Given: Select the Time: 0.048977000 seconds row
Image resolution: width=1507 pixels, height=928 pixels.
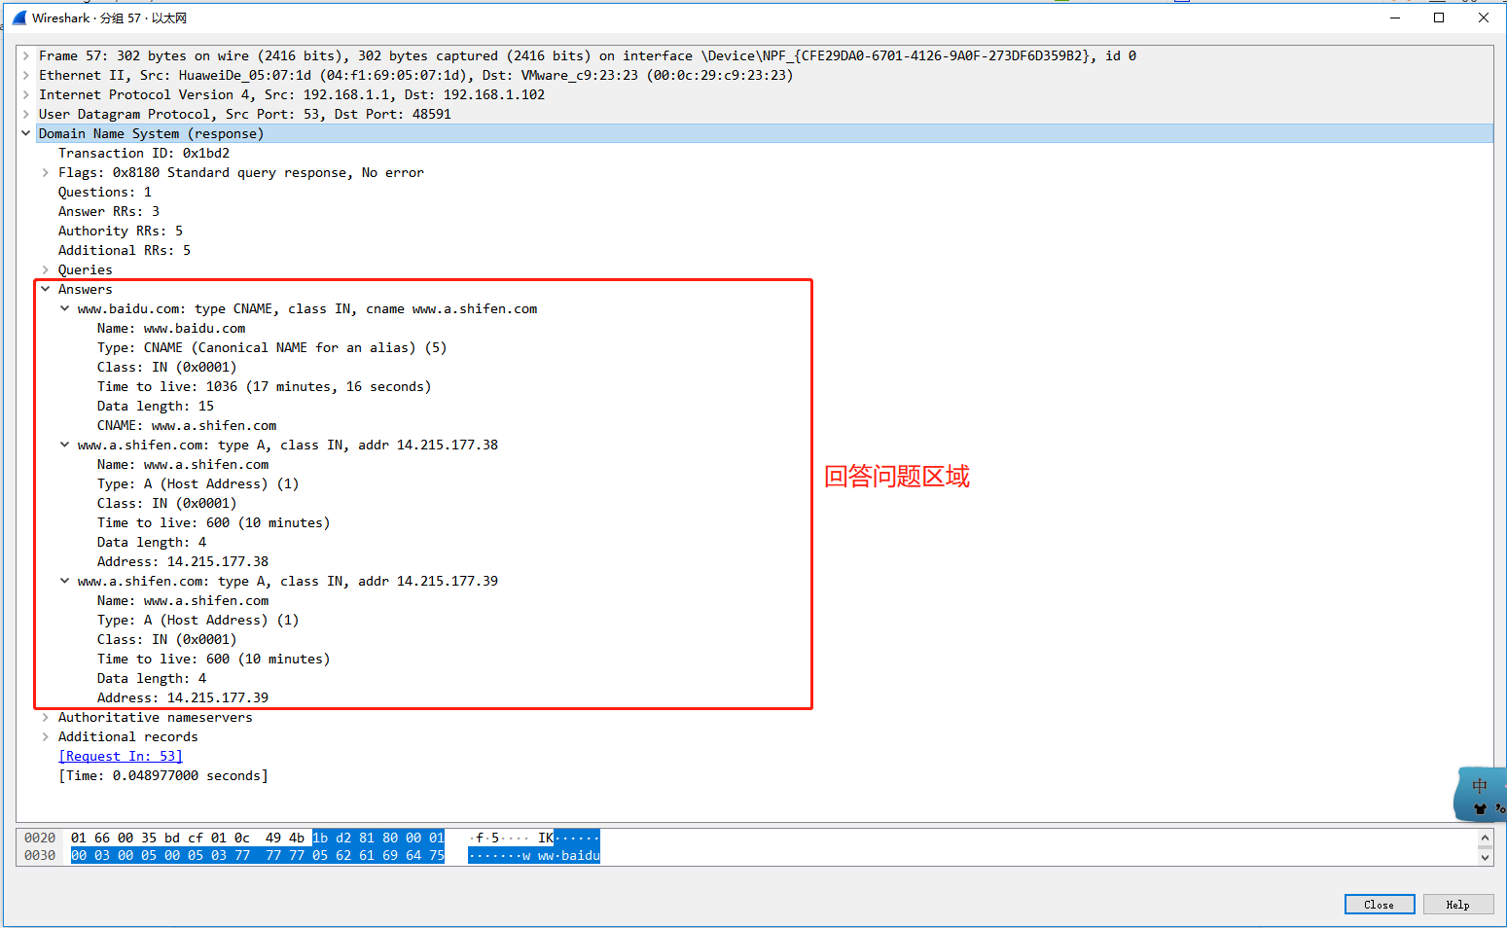Looking at the screenshot, I should [x=163, y=775].
